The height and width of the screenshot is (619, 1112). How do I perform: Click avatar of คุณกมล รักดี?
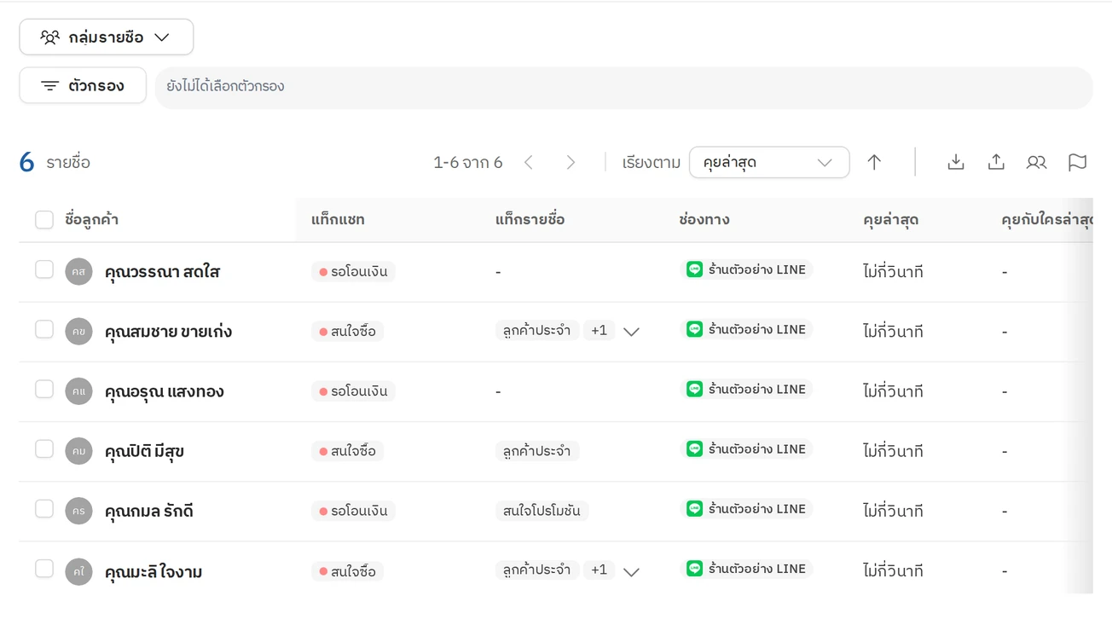pyautogui.click(x=78, y=511)
